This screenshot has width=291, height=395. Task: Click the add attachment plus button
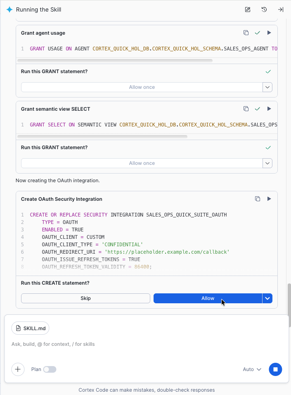tap(18, 369)
